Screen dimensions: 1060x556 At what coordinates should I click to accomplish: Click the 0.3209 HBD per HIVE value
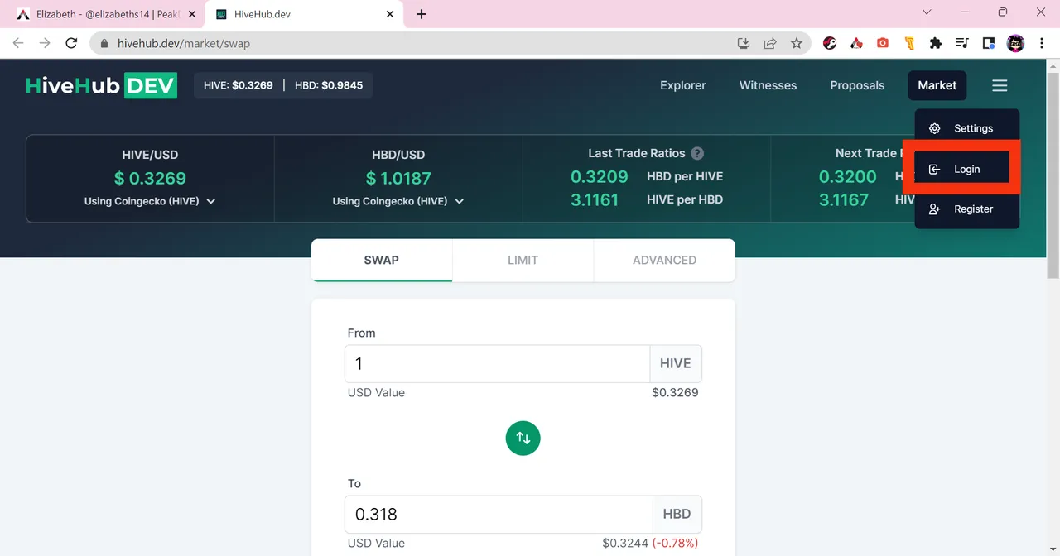(600, 176)
